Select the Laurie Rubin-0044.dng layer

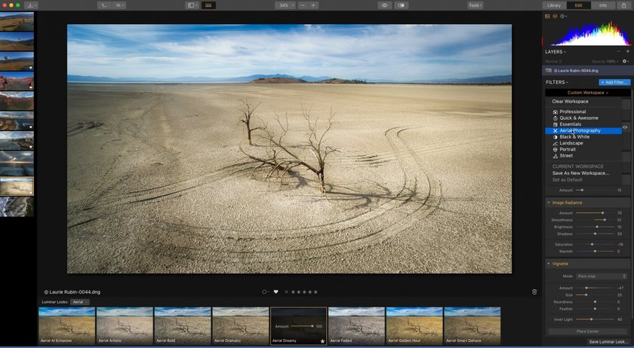(x=586, y=71)
